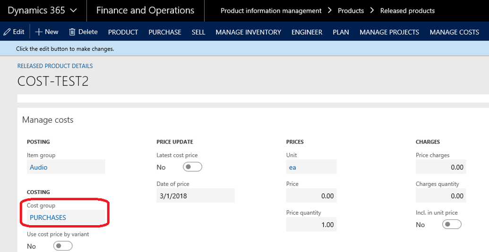Click the RELEASED PRODUCT DETAILS link

(x=55, y=66)
